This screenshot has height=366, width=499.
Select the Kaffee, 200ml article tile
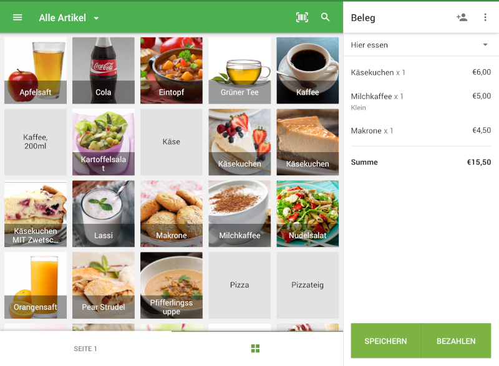(x=36, y=142)
